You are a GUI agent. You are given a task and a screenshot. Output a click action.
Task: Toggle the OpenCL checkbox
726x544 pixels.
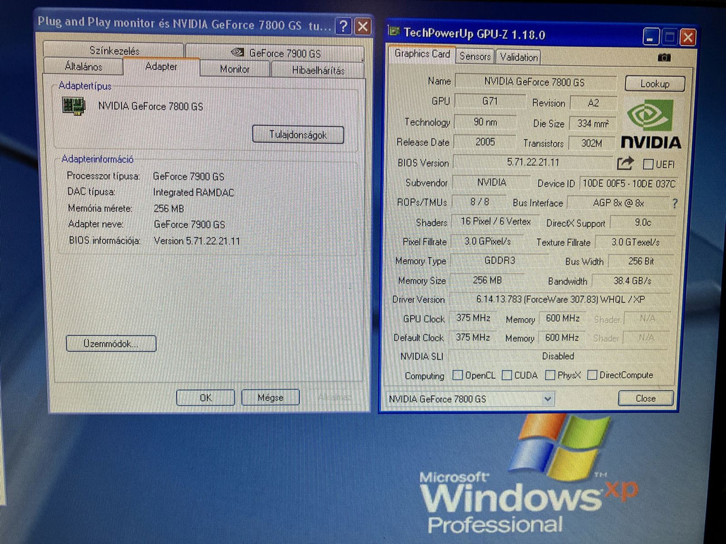[x=457, y=375]
